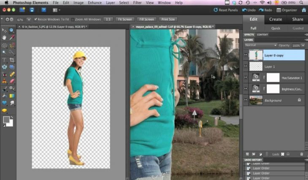Select the Zoom magnifier tool
The height and width of the screenshot is (180, 308).
pyautogui.click(x=12, y=31)
